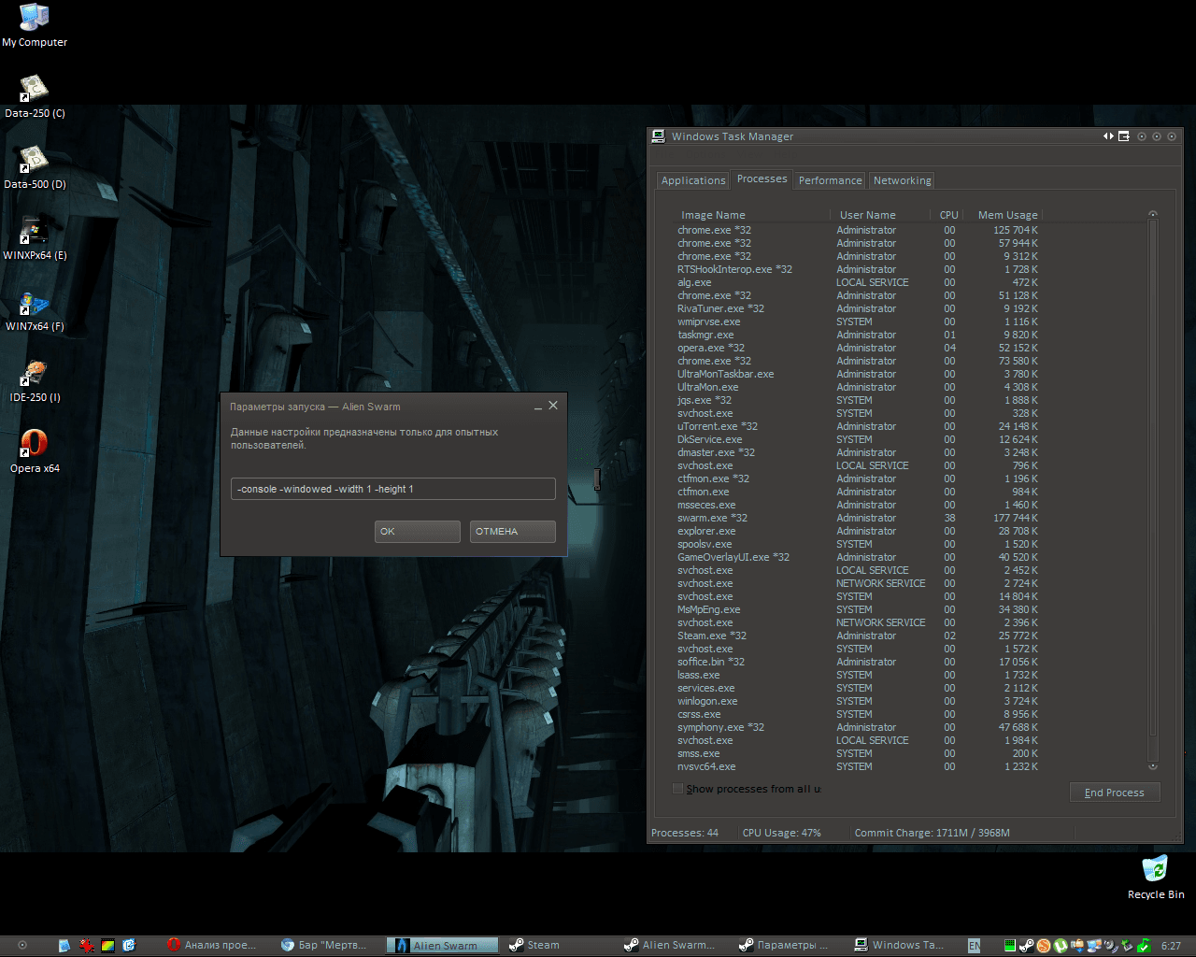Click the orange S tray icon
The width and height of the screenshot is (1196, 957).
(x=1044, y=946)
